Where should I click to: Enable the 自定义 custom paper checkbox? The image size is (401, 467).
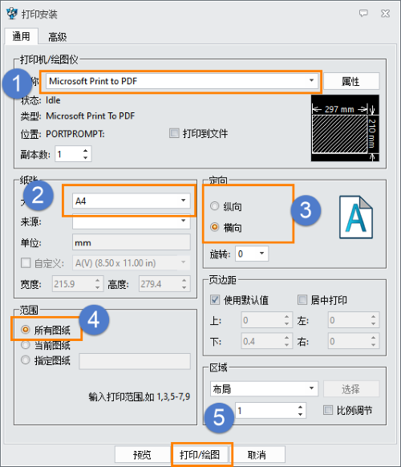tap(26, 262)
